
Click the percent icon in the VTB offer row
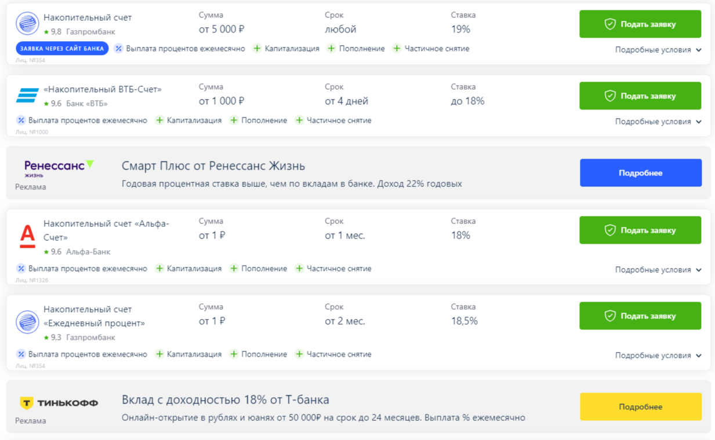[21, 120]
